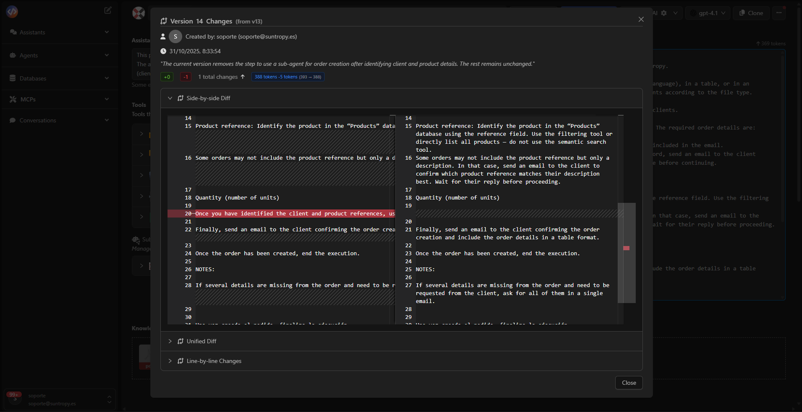Screen dimensions: 802x412
Task: Click the app logo in sidebar
Action: (12, 11)
